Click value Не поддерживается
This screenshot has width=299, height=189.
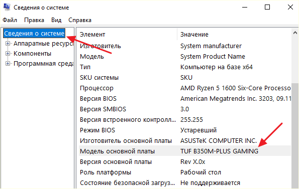pos(210,182)
